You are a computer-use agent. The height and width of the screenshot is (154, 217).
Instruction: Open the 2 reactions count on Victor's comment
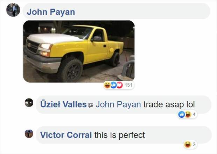click(x=194, y=145)
